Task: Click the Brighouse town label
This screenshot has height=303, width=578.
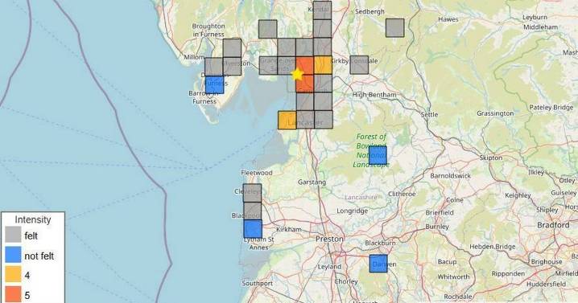Action: click(x=547, y=262)
